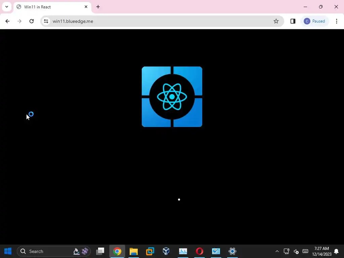
Task: Click the React Windows boot logo
Action: coord(172,97)
